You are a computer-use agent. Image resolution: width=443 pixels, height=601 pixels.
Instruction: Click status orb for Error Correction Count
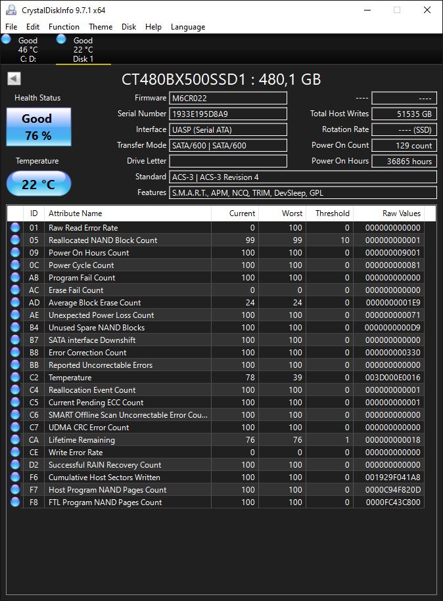coord(15,353)
